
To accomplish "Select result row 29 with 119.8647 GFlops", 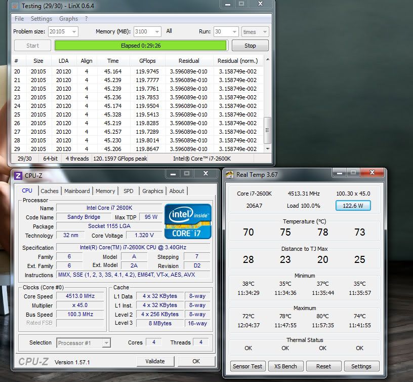I will [x=137, y=149].
